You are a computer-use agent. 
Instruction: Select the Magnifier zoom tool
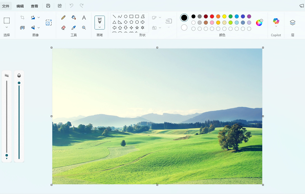(x=84, y=28)
